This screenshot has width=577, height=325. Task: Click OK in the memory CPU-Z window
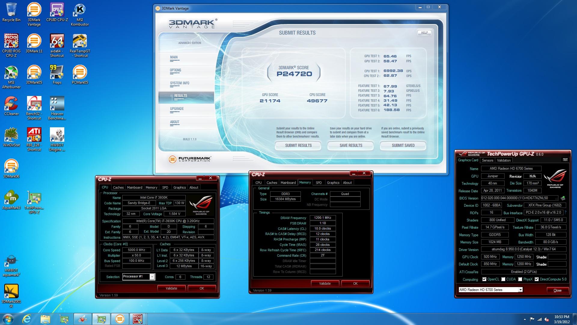tap(355, 283)
